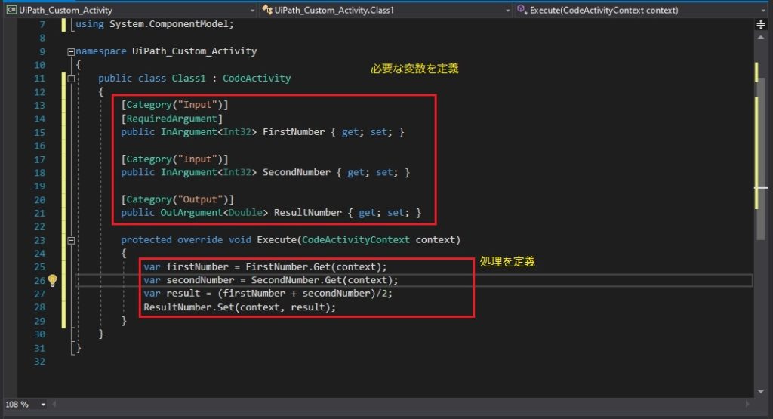Click the horizontal scrollbar left arrow
The image size is (773, 419).
[x=54, y=404]
